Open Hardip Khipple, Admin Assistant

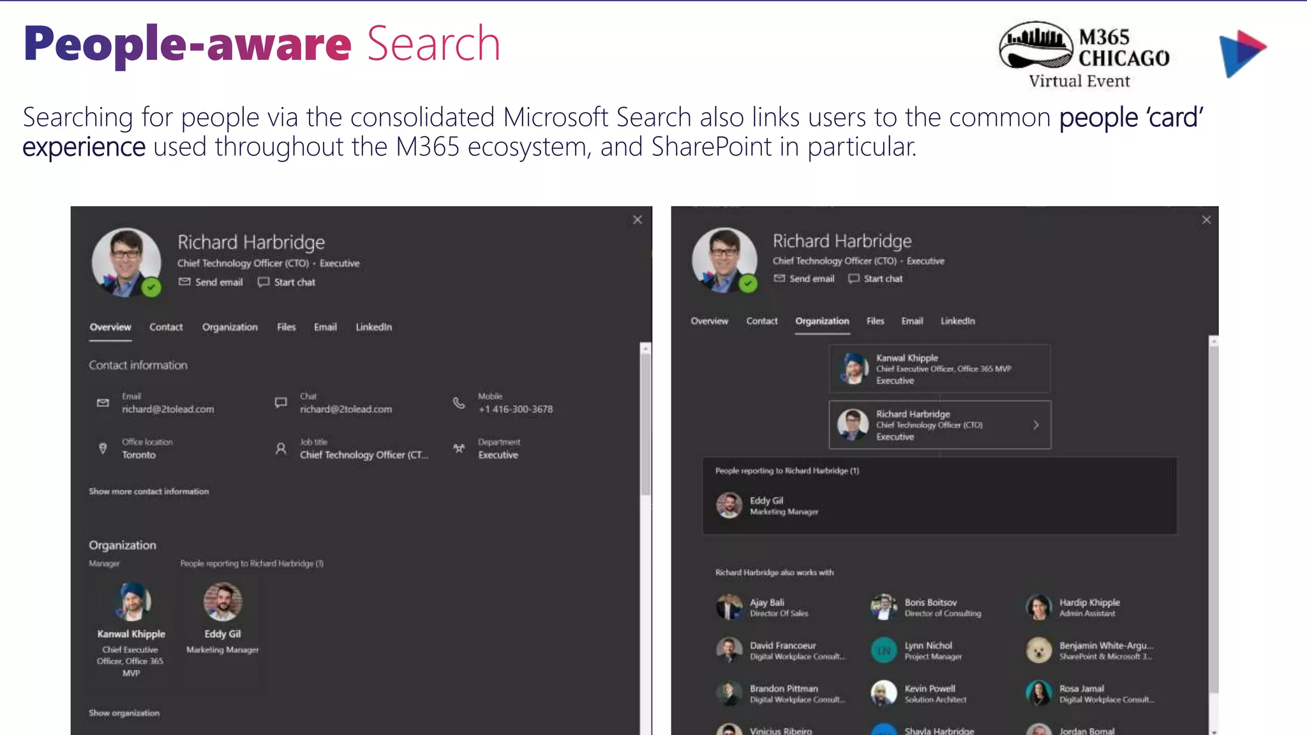pyautogui.click(x=1073, y=607)
